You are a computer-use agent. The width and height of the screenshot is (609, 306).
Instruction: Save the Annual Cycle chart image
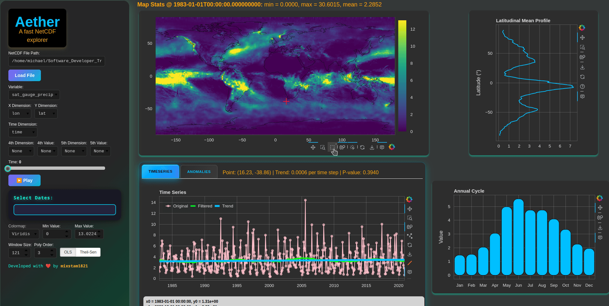[x=600, y=228]
